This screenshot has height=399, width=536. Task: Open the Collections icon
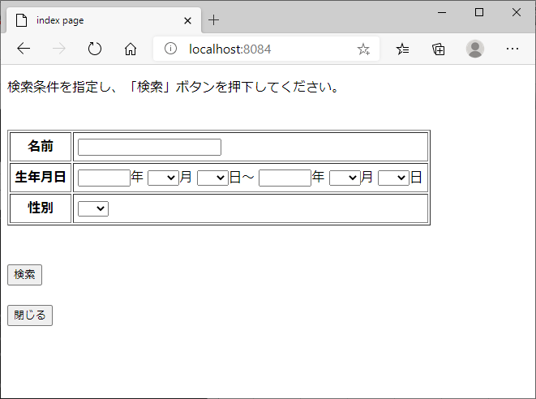439,49
